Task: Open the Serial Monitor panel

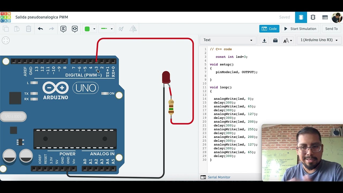Action: click(219, 177)
